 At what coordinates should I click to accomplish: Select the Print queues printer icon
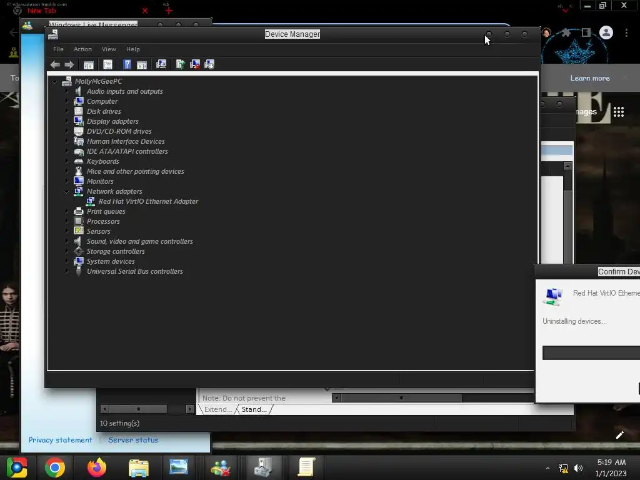[79, 211]
